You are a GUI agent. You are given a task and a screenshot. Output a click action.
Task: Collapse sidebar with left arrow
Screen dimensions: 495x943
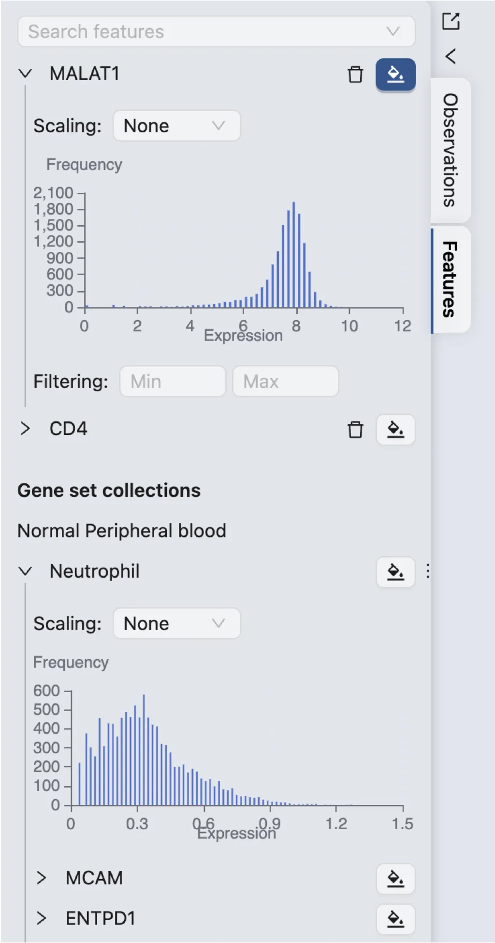(450, 56)
